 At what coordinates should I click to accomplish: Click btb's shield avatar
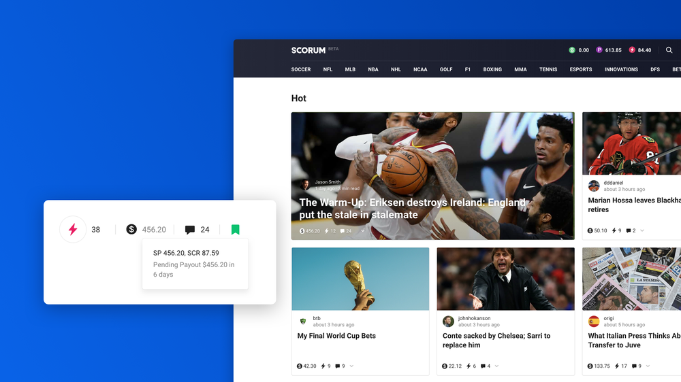click(x=303, y=322)
